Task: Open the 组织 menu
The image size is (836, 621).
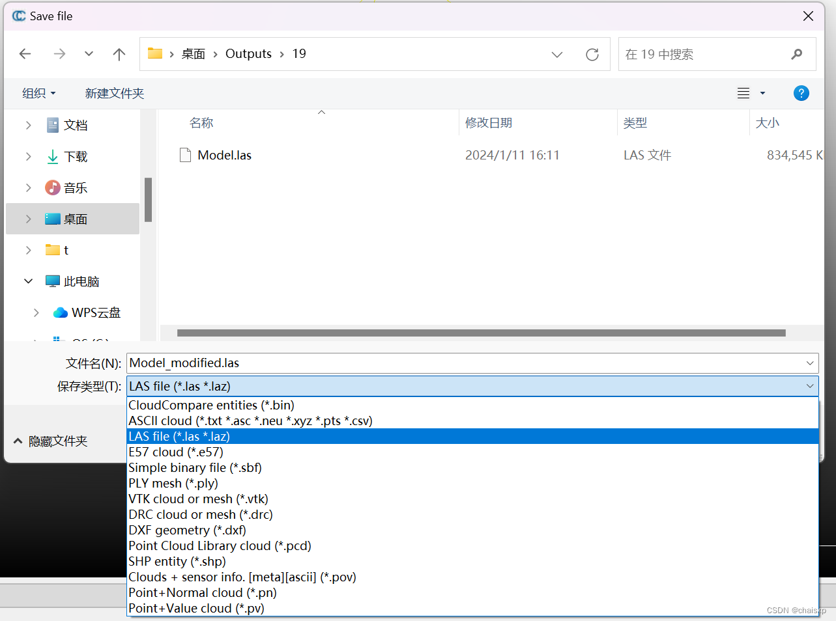Action: tap(38, 93)
